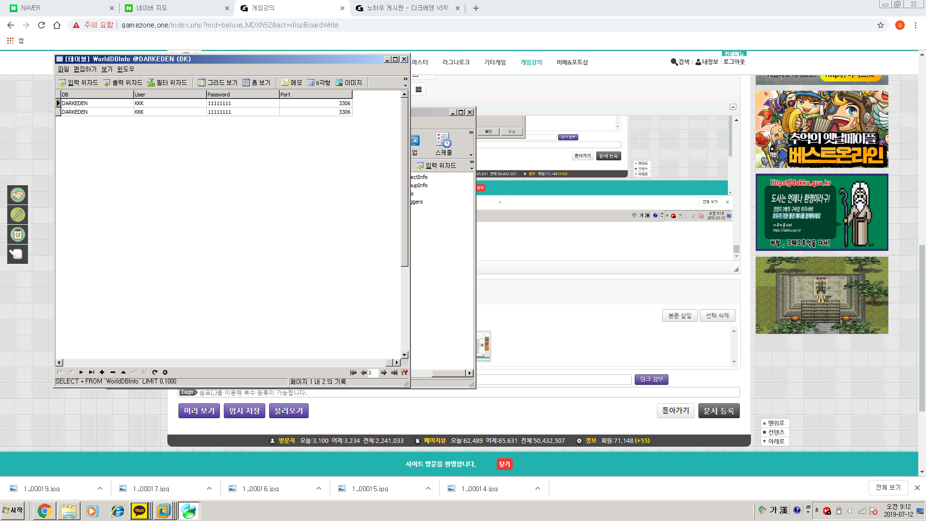This screenshot has height=521, width=926.
Task: Switch to 폼 보기 form view
Action: [x=256, y=82]
